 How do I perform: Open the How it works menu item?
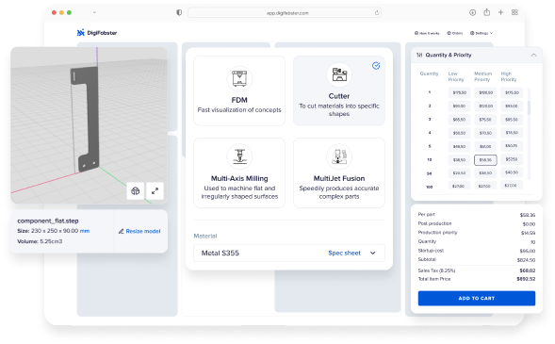[427, 33]
